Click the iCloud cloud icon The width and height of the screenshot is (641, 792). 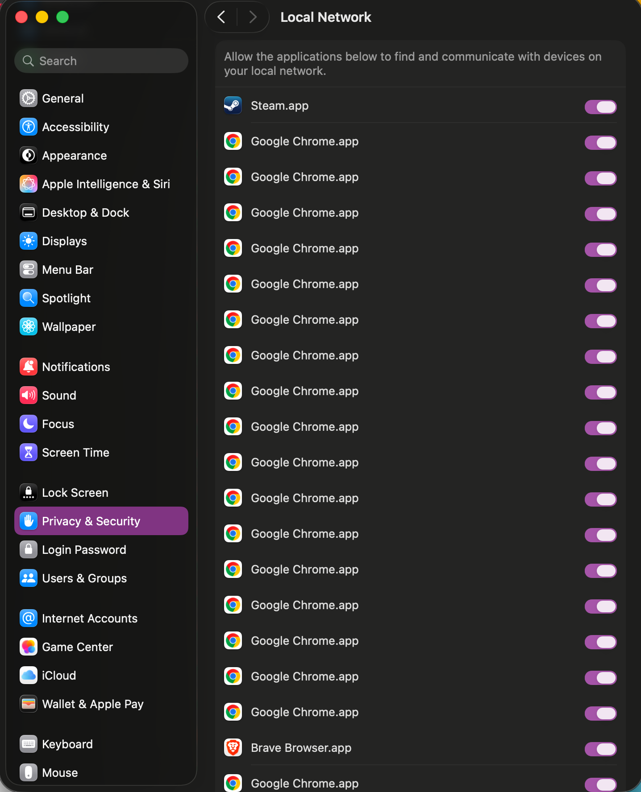[x=29, y=676]
